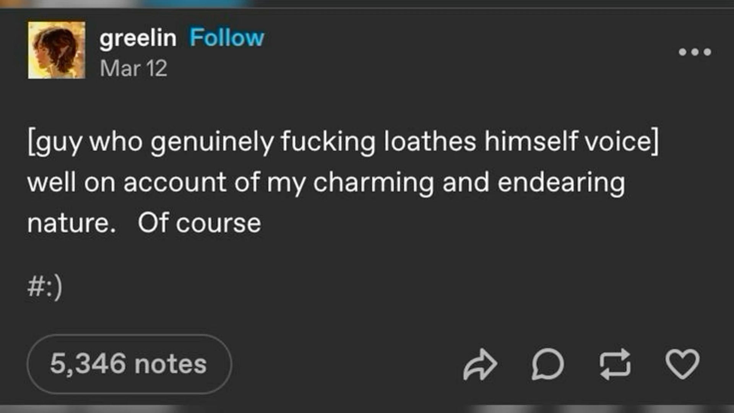The width and height of the screenshot is (734, 413).
Task: Click the bracketed first line of the post
Action: tap(343, 142)
